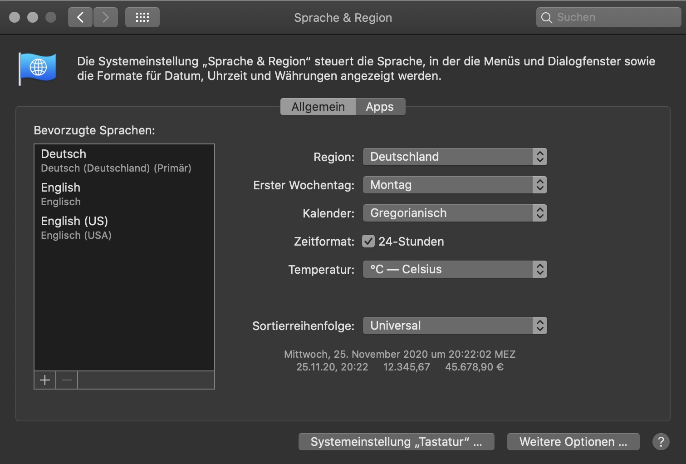This screenshot has width=686, height=464.
Task: Show all preferences via the grid icon
Action: coord(142,17)
